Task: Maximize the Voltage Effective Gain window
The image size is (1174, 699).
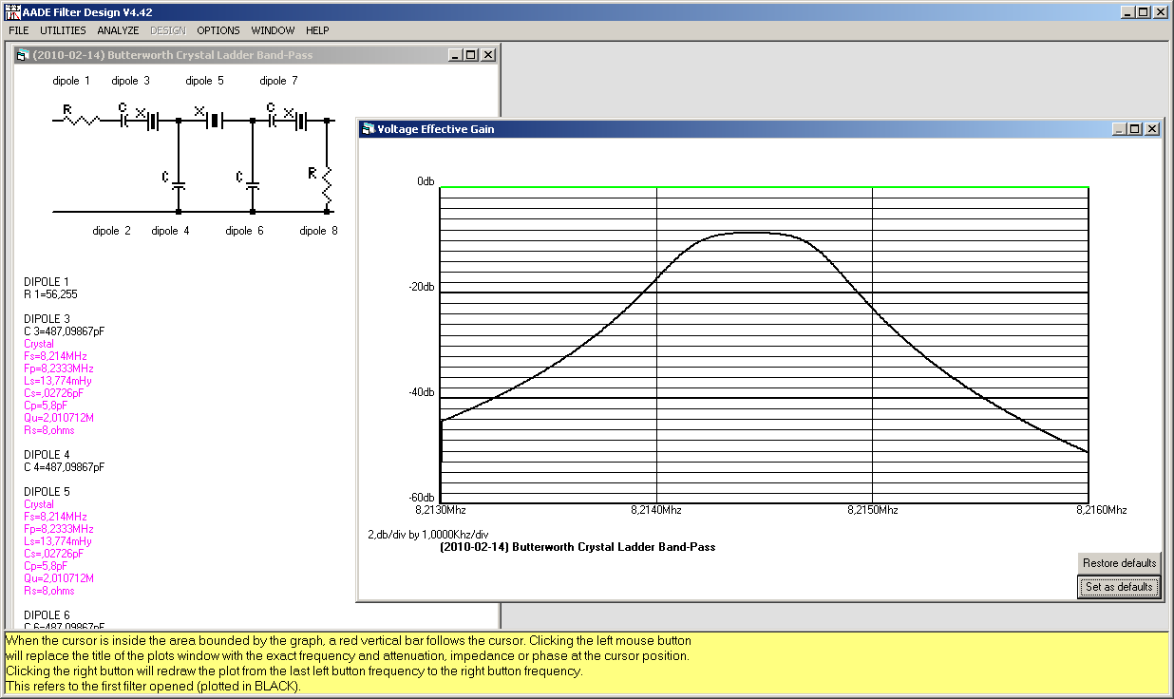Action: coord(1135,129)
